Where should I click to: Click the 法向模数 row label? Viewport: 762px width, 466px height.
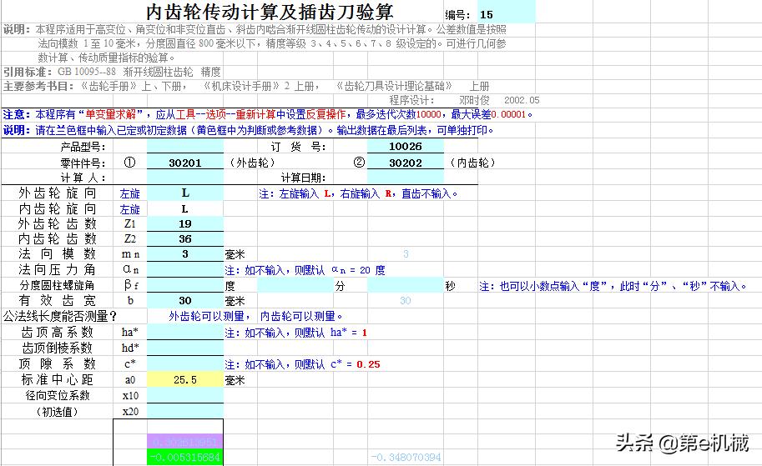point(58,254)
